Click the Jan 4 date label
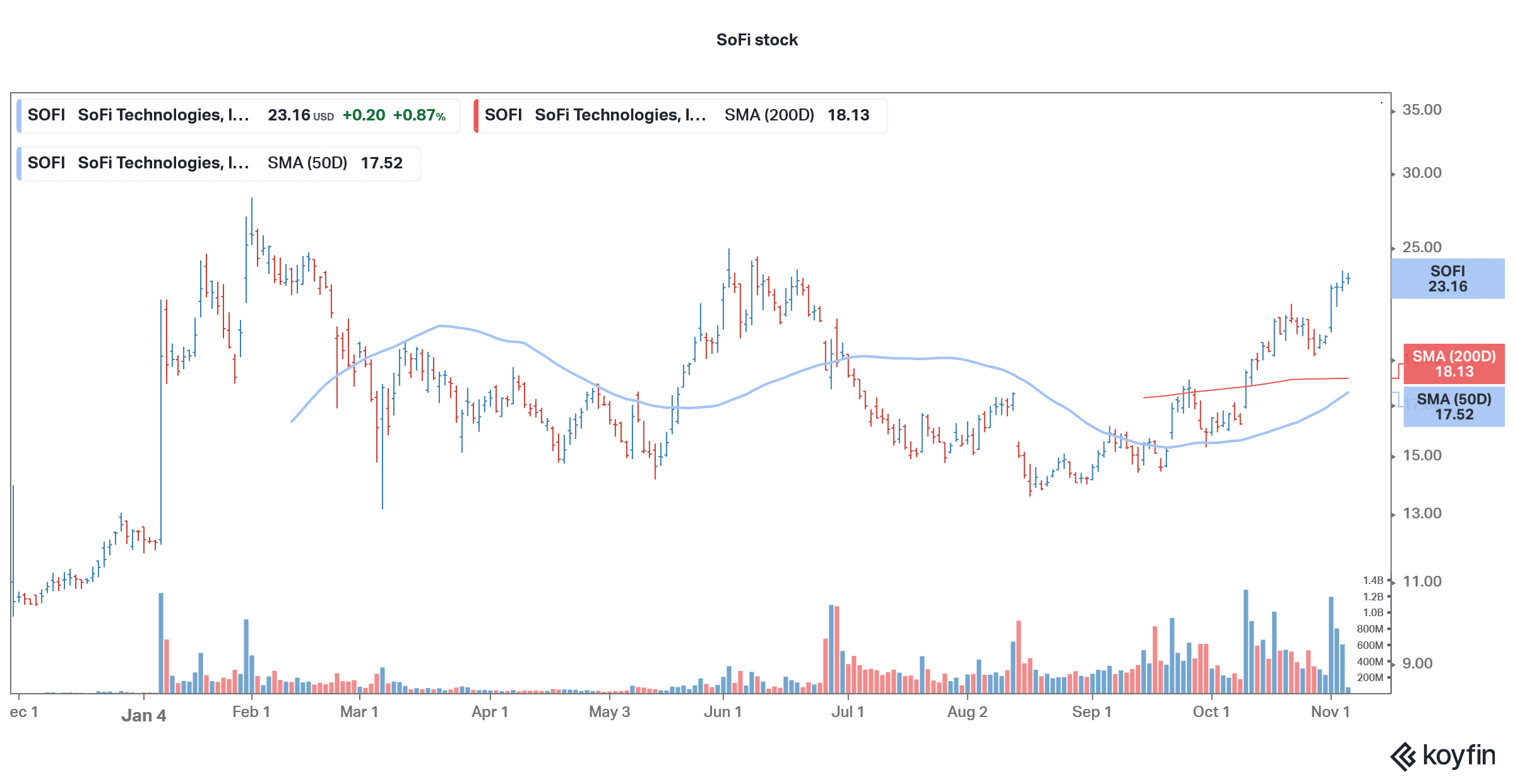Image resolution: width=1515 pixels, height=782 pixels. tap(143, 715)
